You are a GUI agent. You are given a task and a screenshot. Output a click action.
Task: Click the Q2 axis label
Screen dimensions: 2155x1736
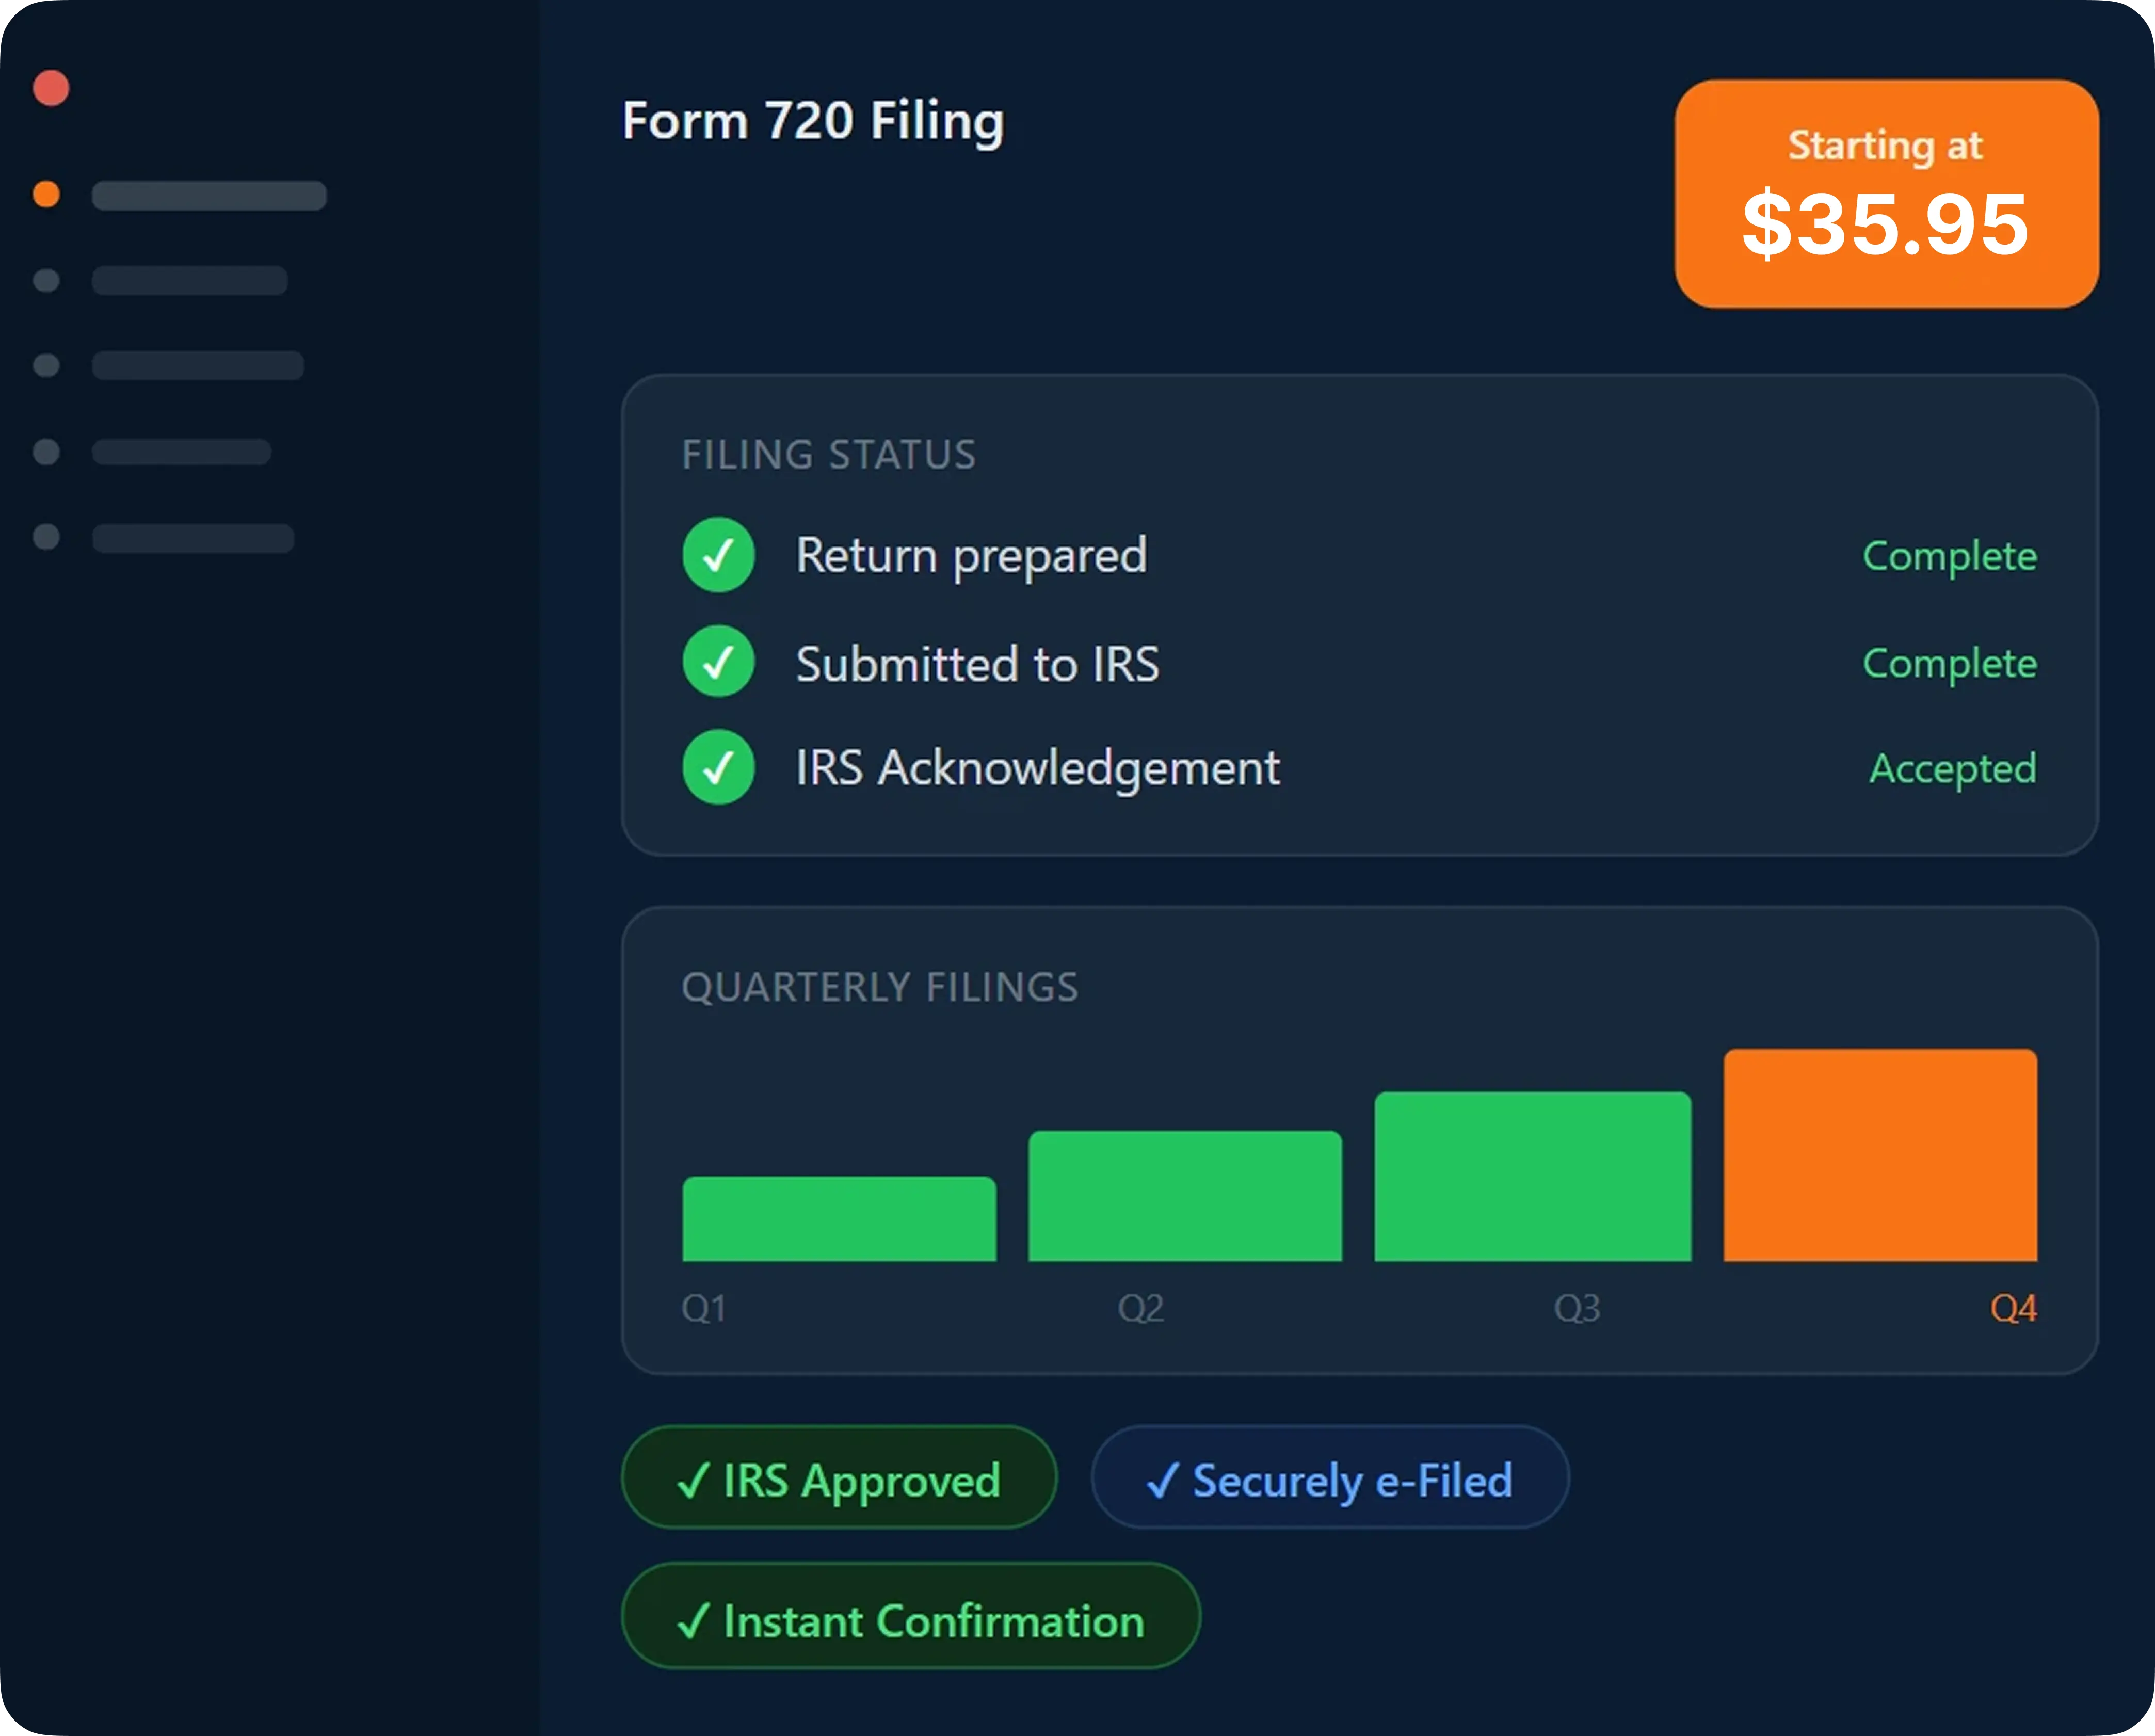click(1140, 1308)
